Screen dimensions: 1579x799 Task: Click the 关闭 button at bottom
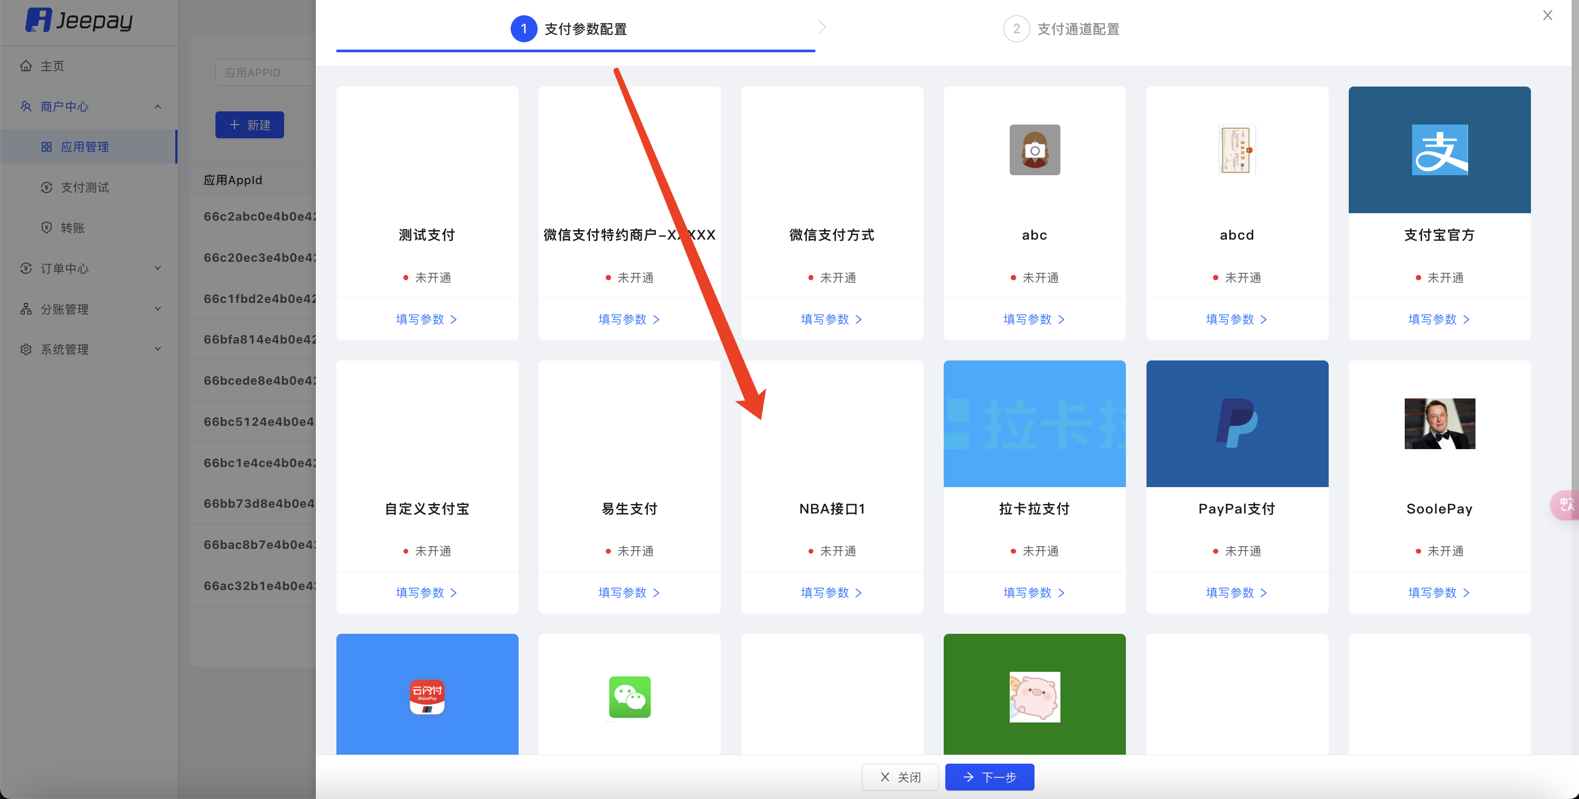(x=900, y=777)
